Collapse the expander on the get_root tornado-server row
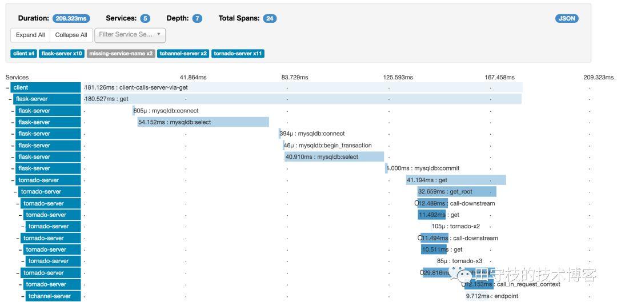 17,192
